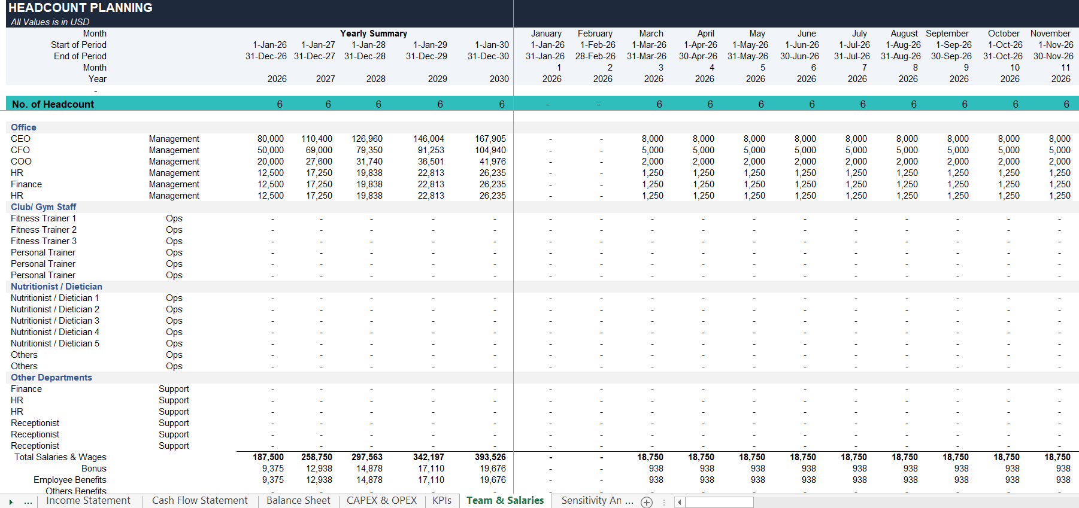Screen dimensions: 1079x508
Task: Click the Yearly Summary header
Action: pos(374,34)
